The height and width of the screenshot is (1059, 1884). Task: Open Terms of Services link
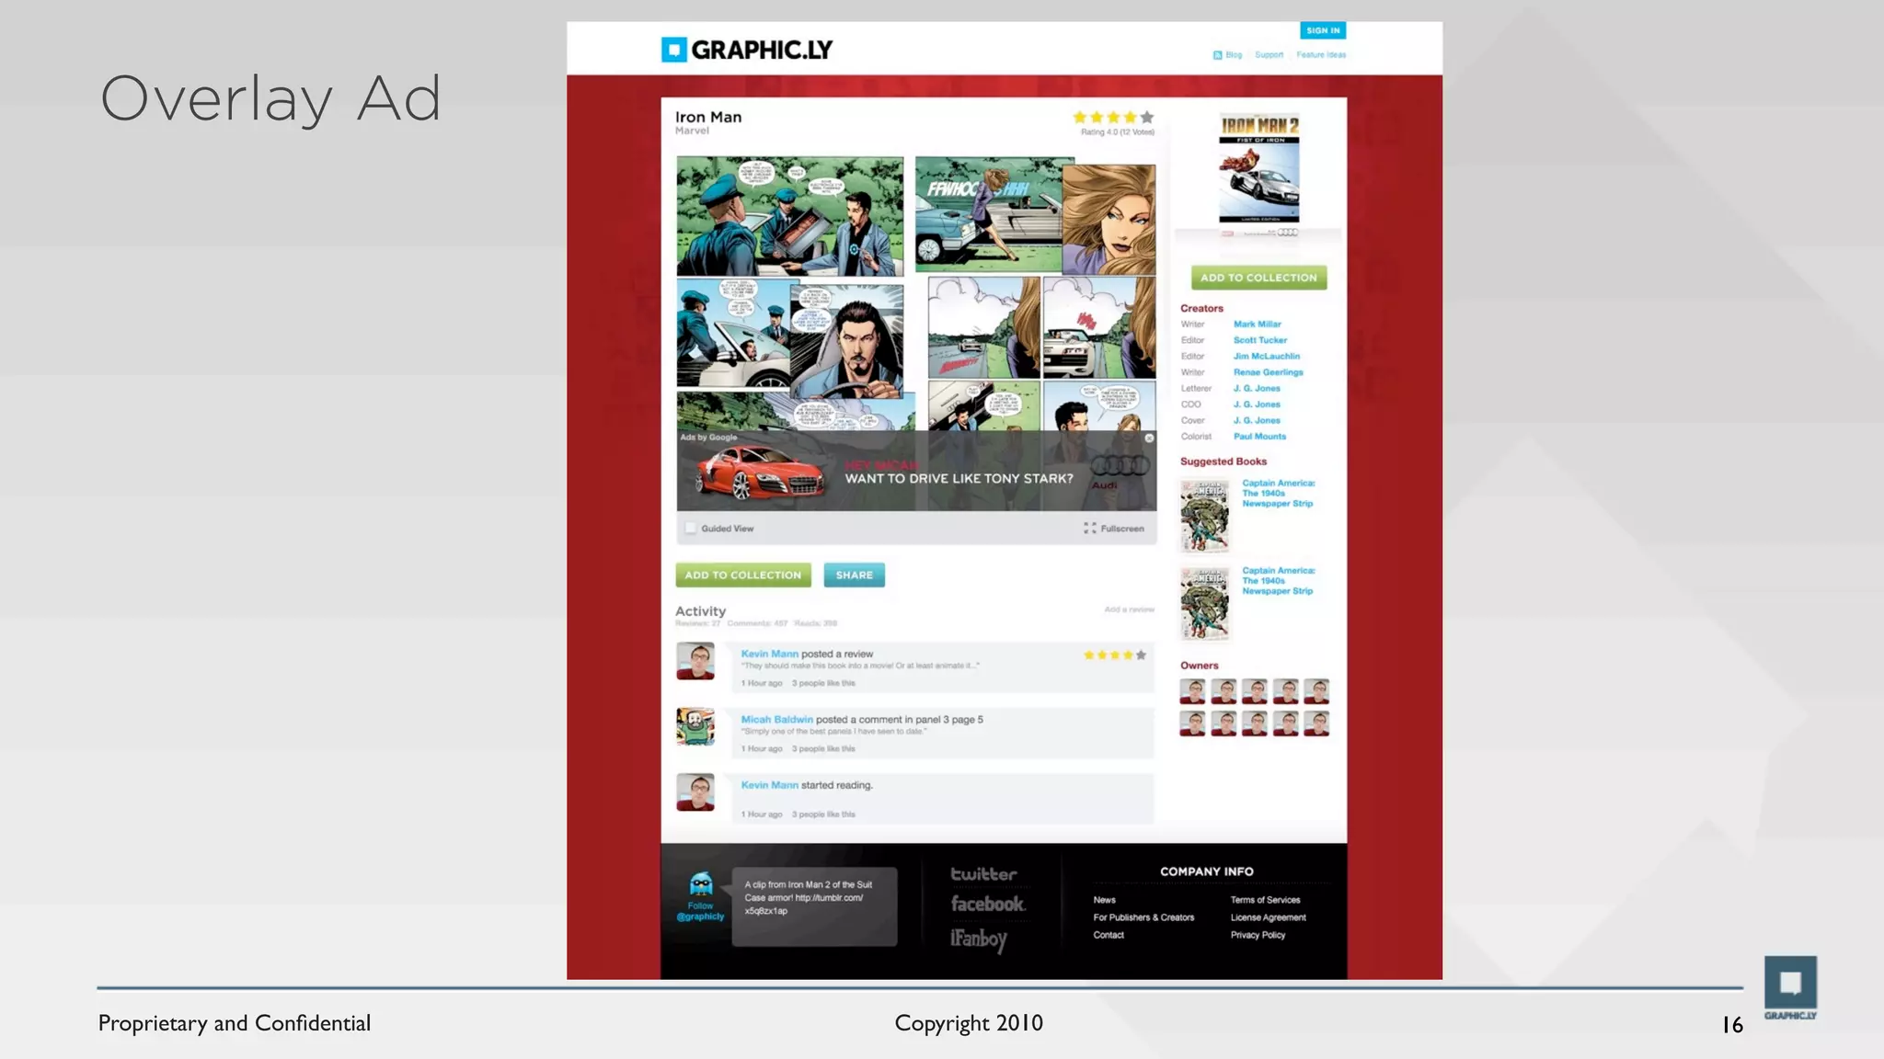(1265, 900)
